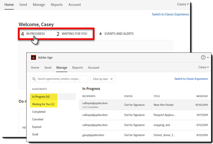Select Waiting for You (2) filter
The width and height of the screenshot is (213, 144).
[43, 104]
